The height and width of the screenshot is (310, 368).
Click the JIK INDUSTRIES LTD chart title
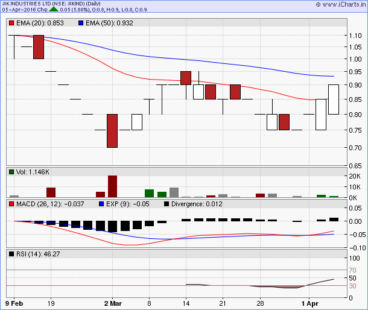(51, 4)
